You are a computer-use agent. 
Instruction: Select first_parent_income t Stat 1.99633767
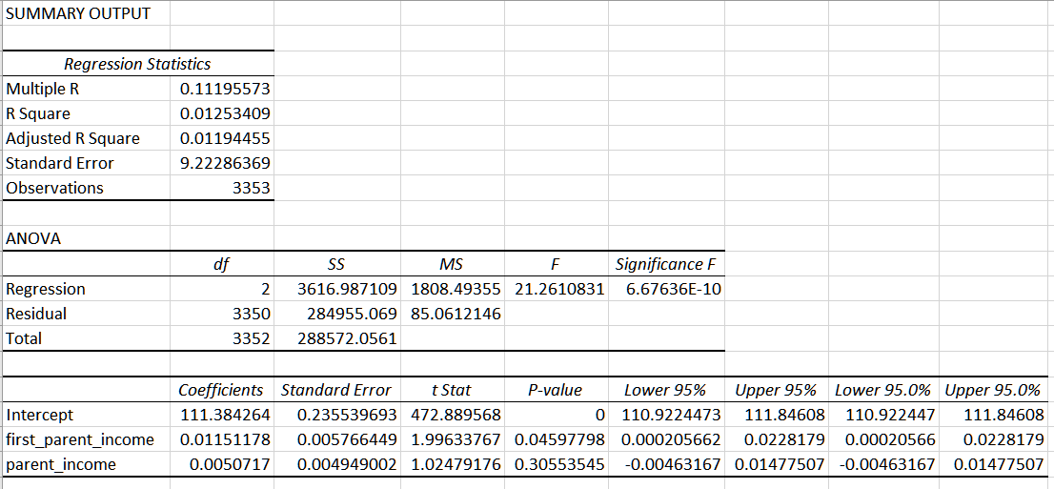pyautogui.click(x=452, y=439)
